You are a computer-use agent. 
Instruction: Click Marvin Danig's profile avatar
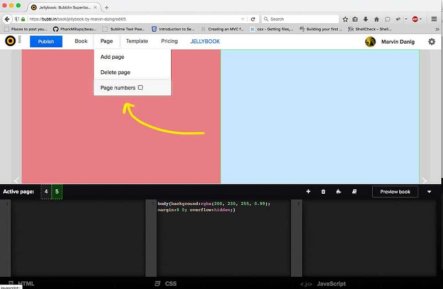tap(370, 42)
